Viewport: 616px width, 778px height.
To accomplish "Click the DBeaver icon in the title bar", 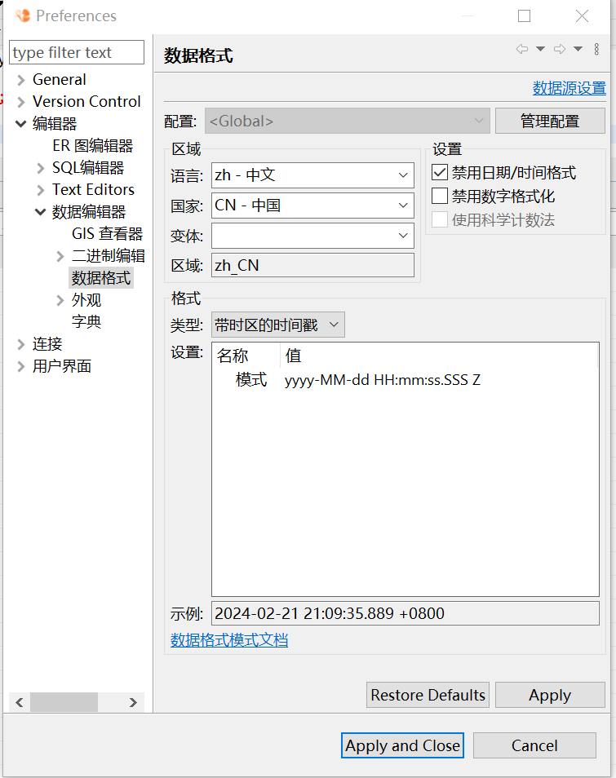I will pyautogui.click(x=22, y=15).
